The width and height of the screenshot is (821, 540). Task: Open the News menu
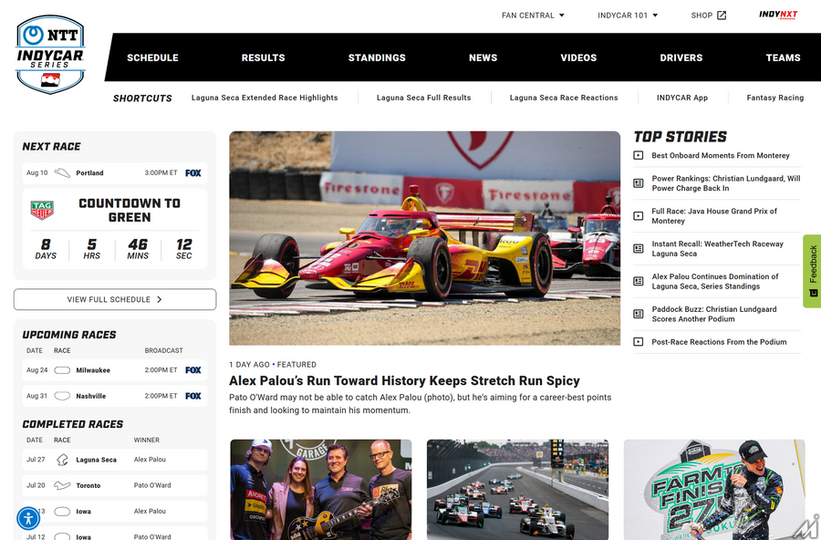point(483,57)
